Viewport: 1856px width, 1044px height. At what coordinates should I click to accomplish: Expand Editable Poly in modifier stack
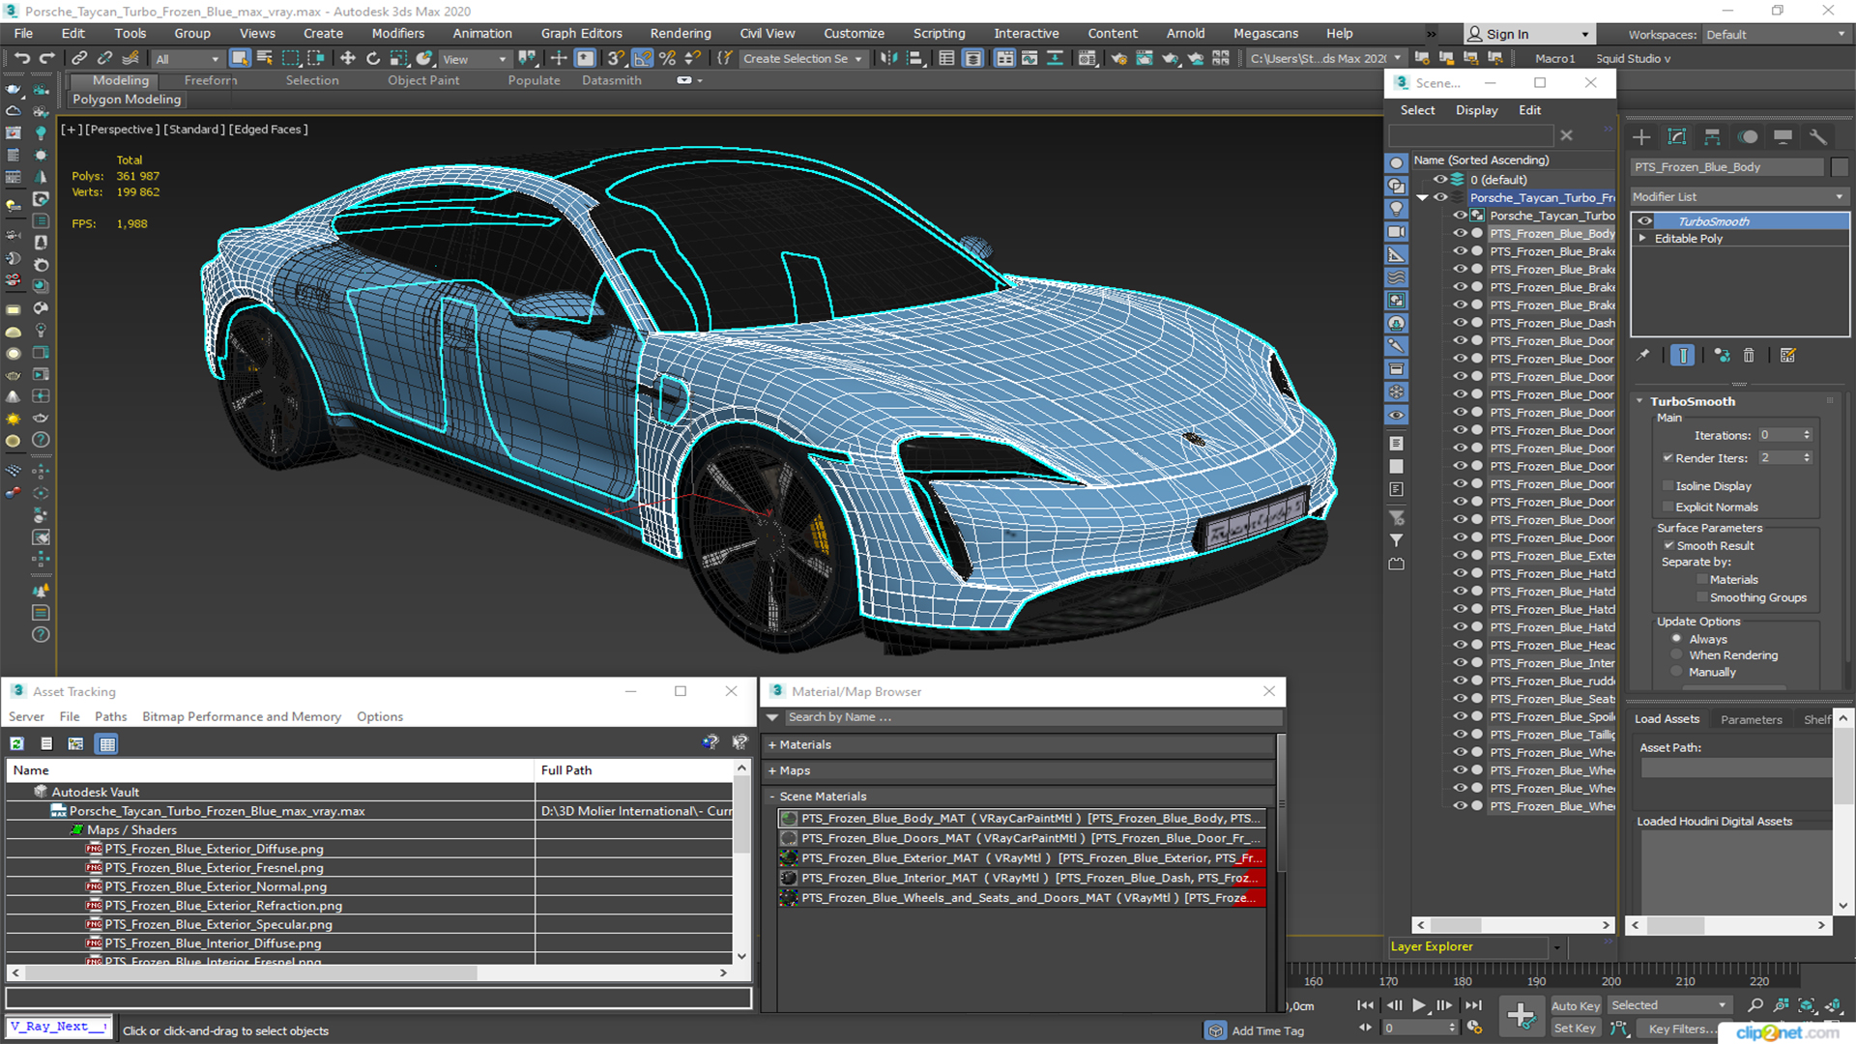pyautogui.click(x=1642, y=238)
